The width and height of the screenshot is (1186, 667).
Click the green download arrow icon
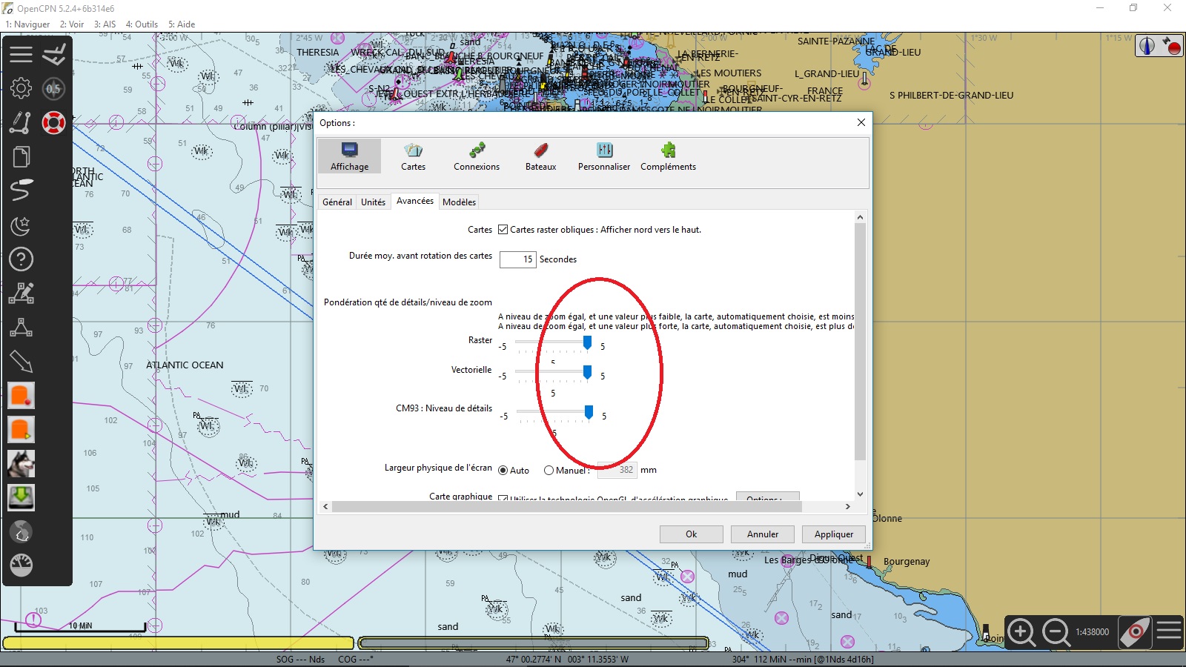click(21, 498)
